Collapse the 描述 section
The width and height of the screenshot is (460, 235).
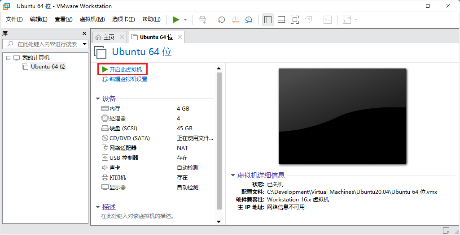[98, 207]
